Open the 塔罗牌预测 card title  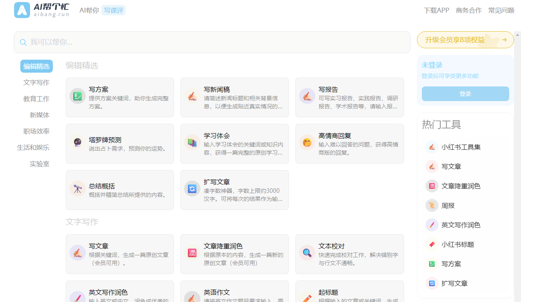105,140
